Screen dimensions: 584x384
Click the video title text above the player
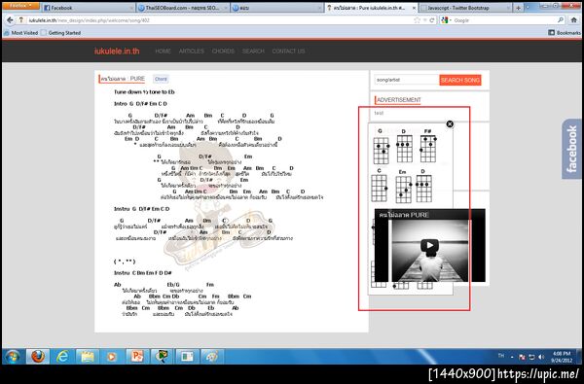pos(403,215)
